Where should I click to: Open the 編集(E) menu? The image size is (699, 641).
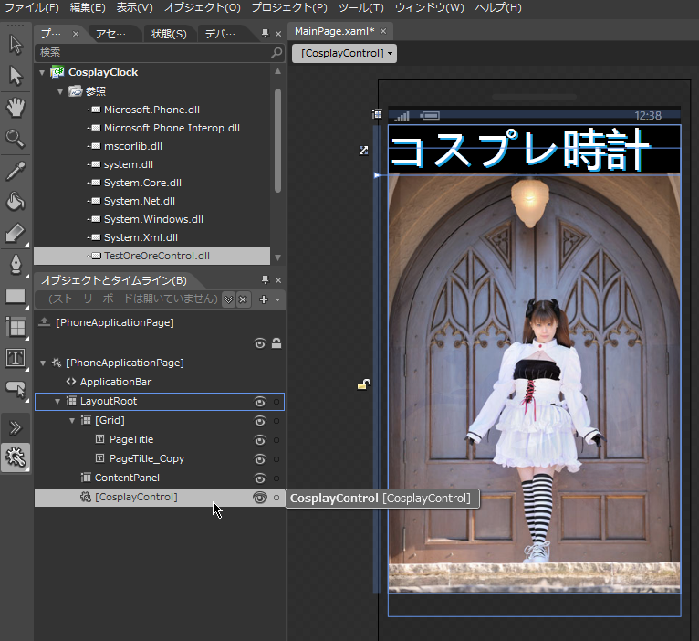[x=88, y=7]
